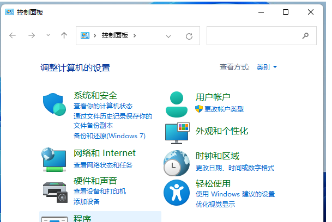332x222 pixels.
Task: Expand chevron after 控制面板 in address bar
Action: [x=135, y=35]
